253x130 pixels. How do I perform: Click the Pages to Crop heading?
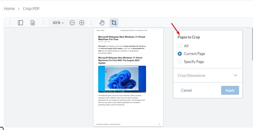[x=189, y=37]
